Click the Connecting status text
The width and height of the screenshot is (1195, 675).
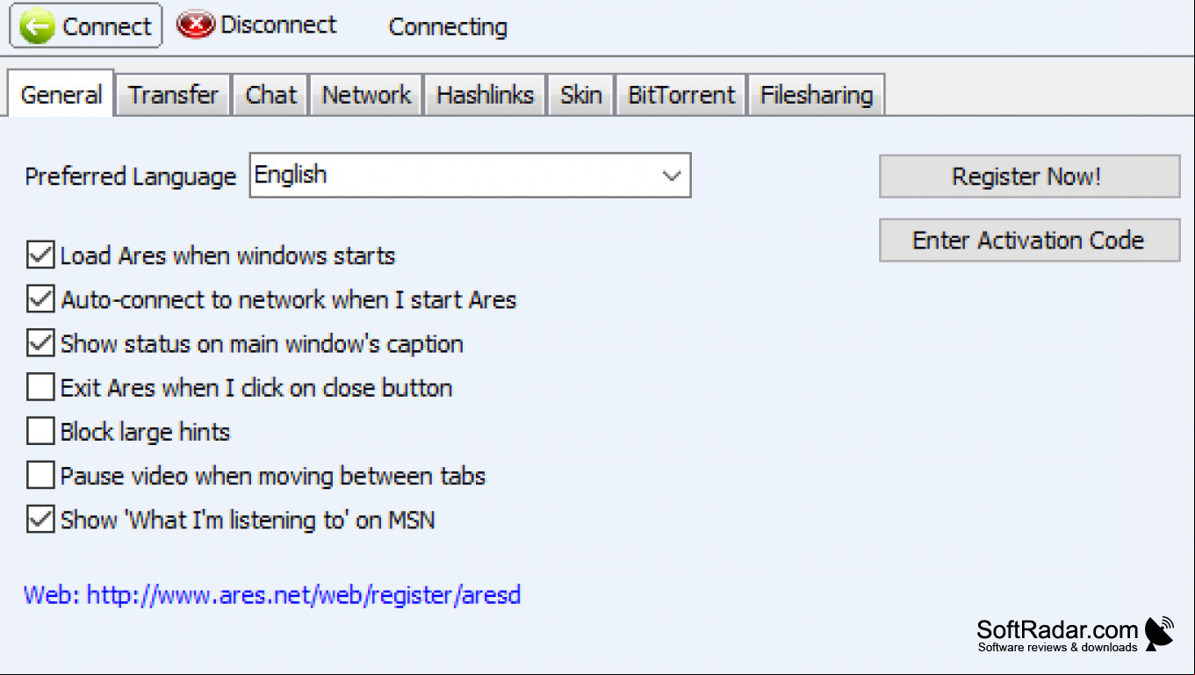[x=448, y=27]
